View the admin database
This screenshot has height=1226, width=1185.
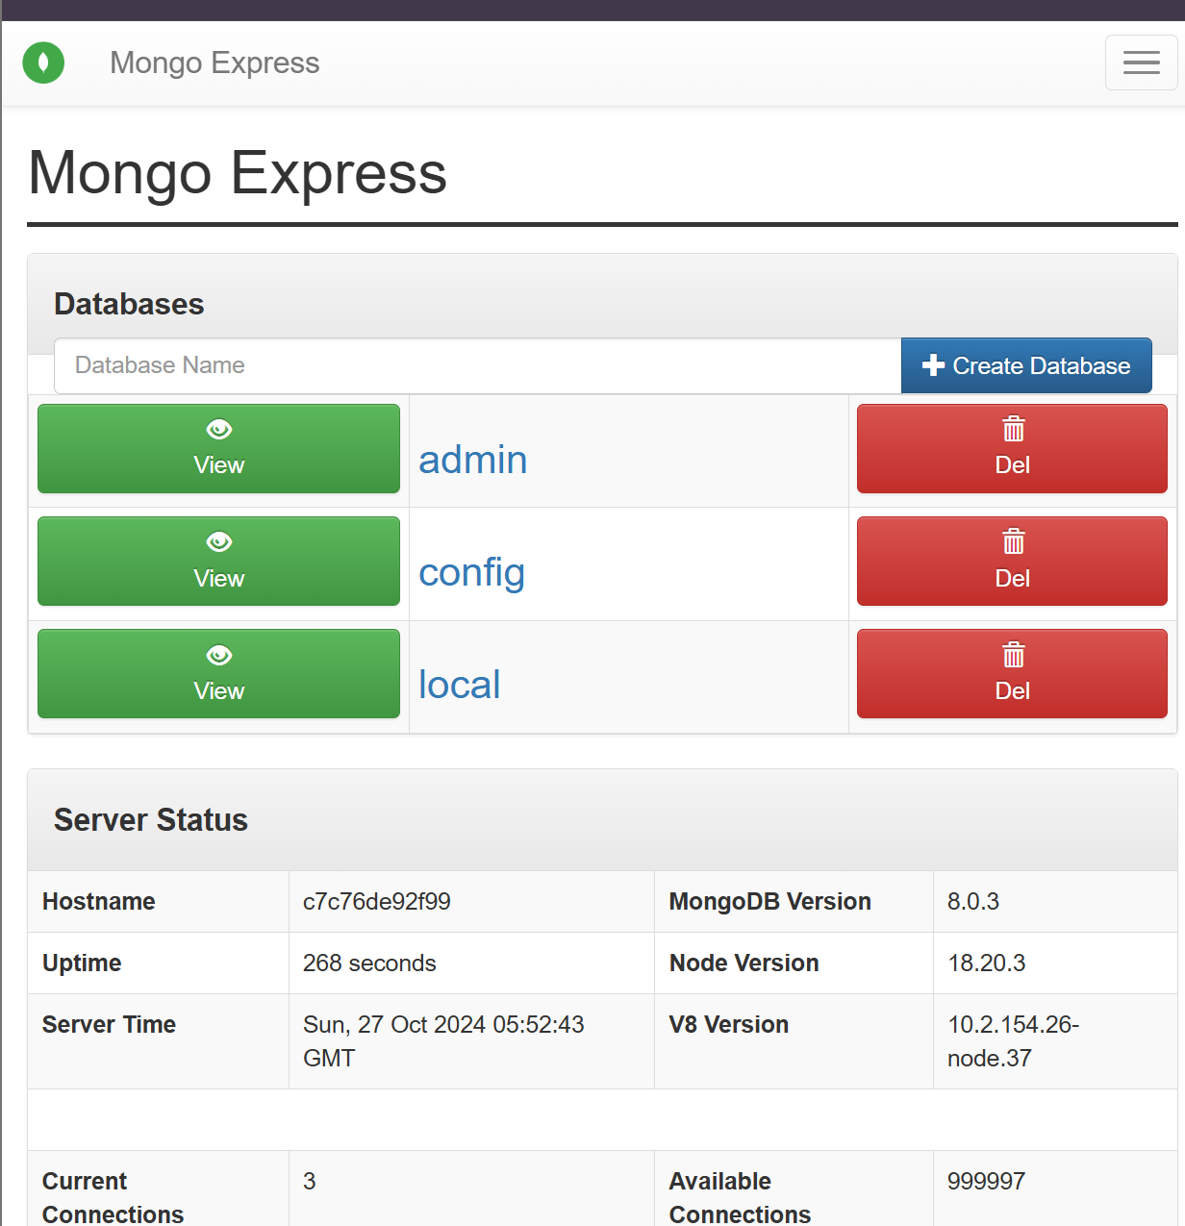218,448
